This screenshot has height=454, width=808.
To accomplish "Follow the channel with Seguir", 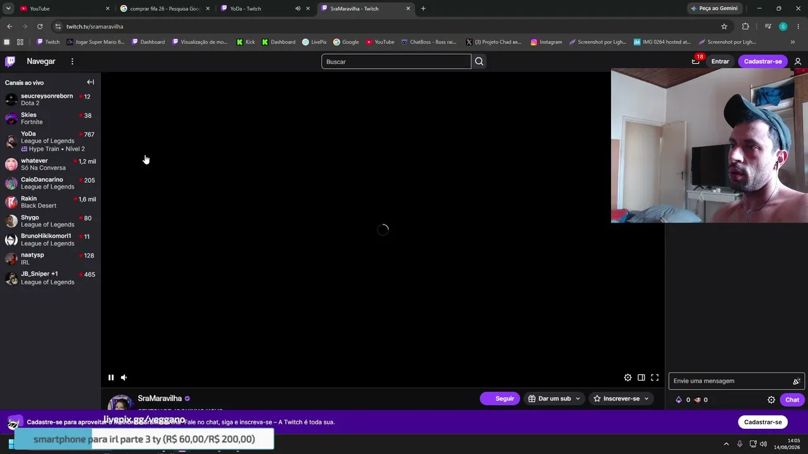I will [500, 399].
